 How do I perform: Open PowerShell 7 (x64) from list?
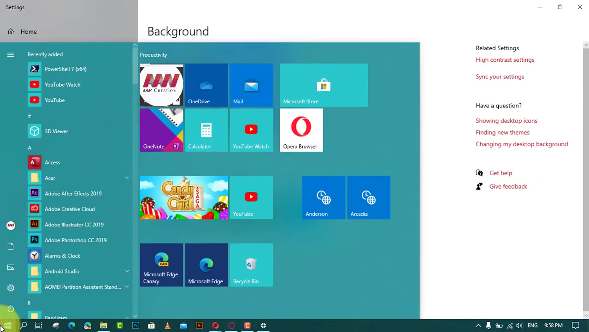click(65, 69)
